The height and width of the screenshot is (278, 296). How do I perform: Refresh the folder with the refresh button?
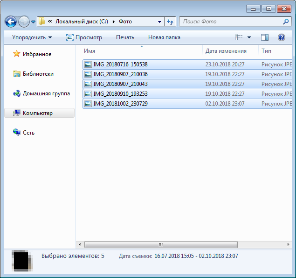coord(170,21)
